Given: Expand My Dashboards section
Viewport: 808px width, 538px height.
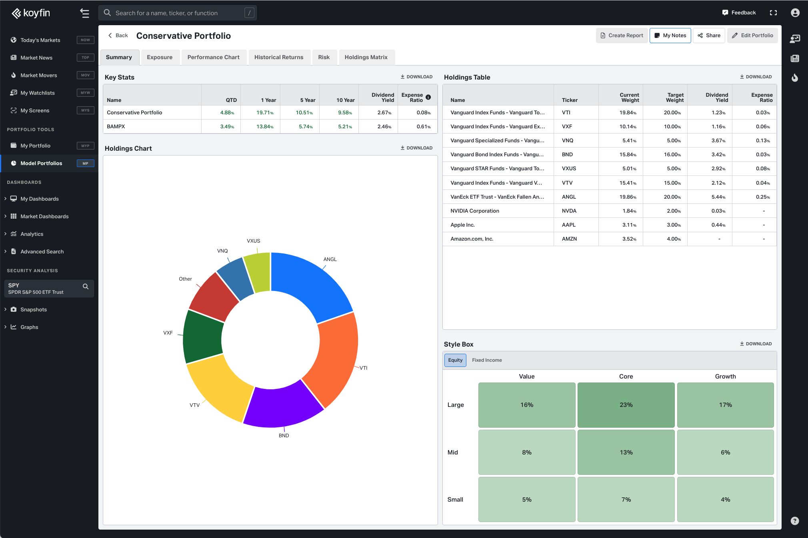Looking at the screenshot, I should tap(5, 199).
